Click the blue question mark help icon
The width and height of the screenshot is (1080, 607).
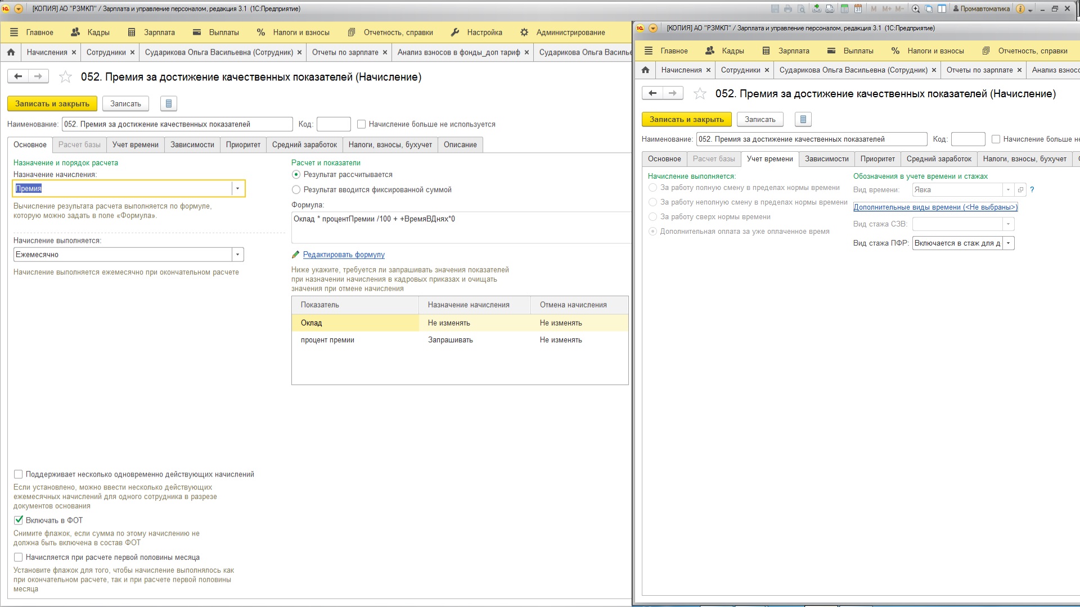[1032, 189]
